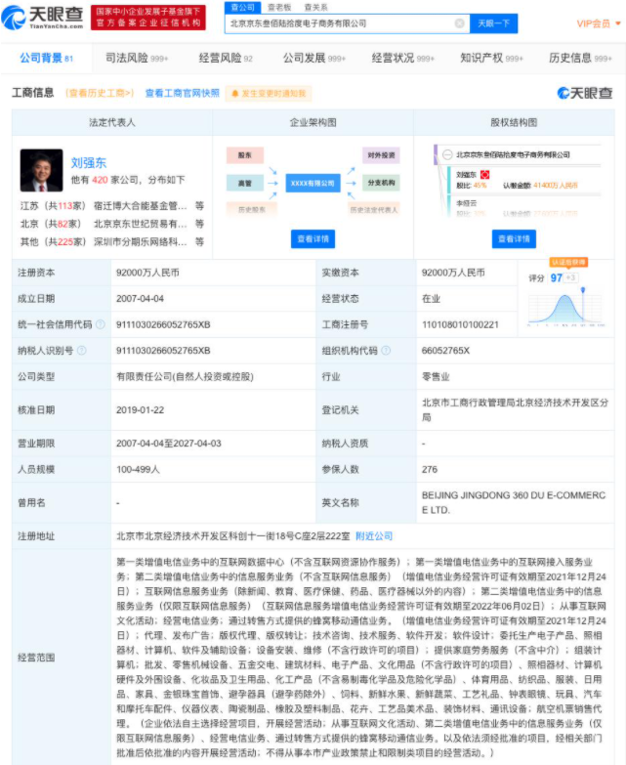Click the 2007-04-04至2027-04-03 business term
Viewport: 626px width, 765px height.
169,444
